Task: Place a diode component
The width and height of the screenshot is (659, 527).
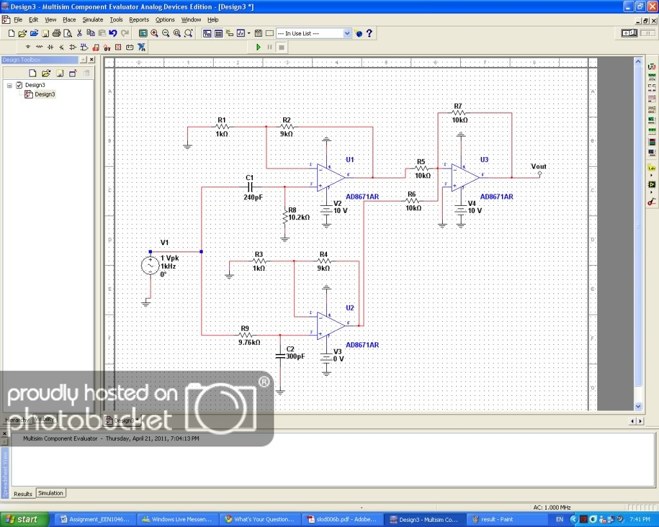Action: point(50,47)
